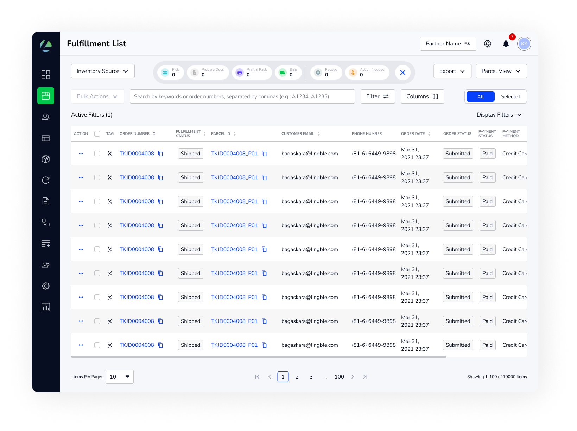
Task: Open the Partner Name selector
Action: coord(448,44)
